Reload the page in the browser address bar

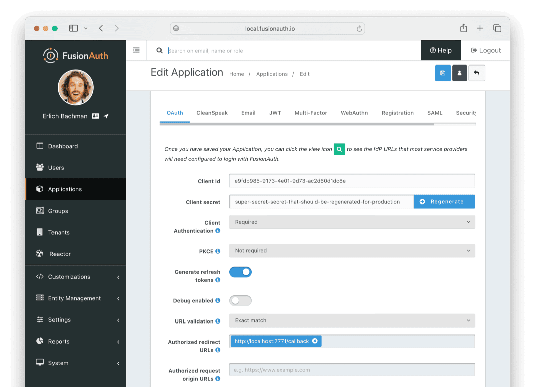[x=359, y=29]
